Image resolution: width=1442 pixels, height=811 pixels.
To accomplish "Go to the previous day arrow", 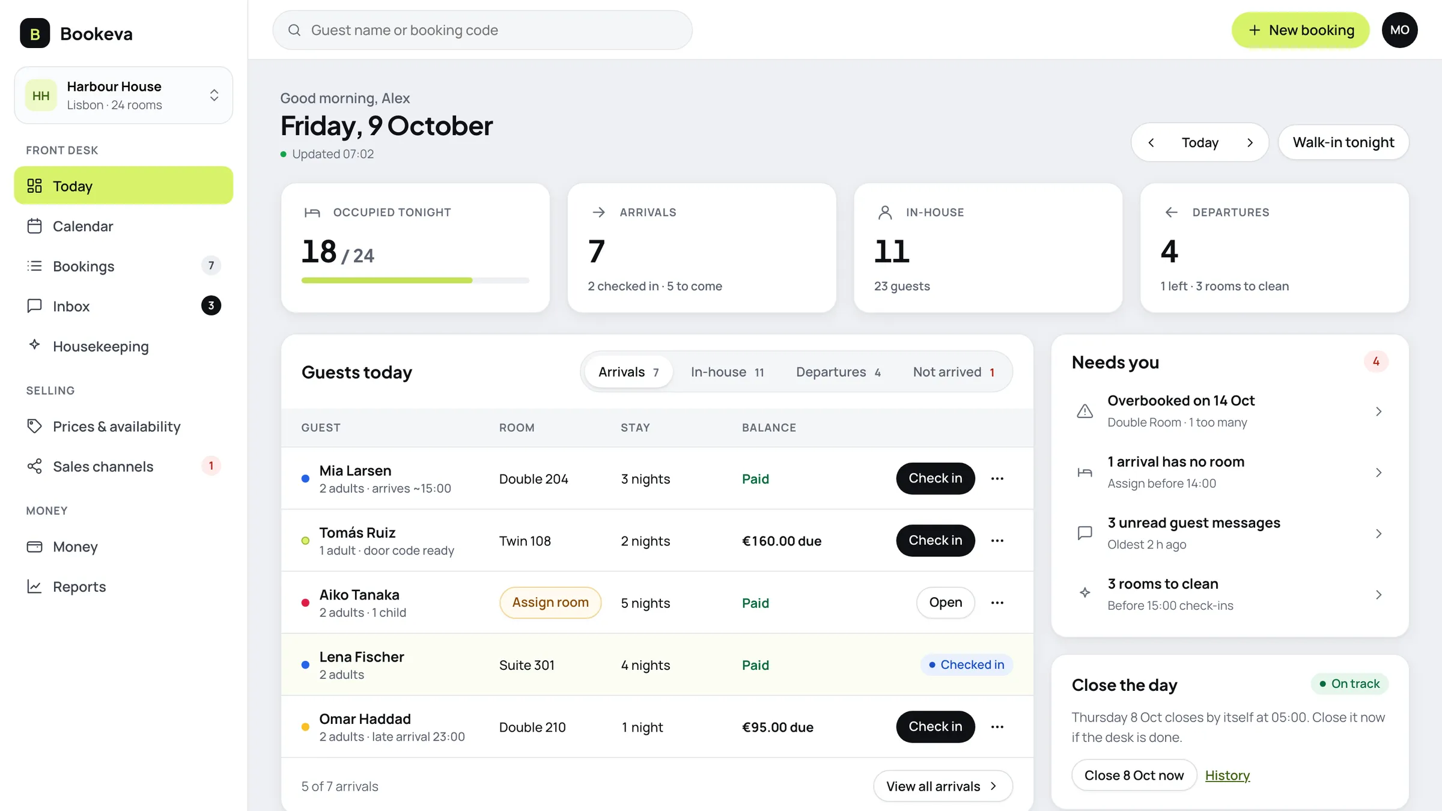I will tap(1151, 142).
